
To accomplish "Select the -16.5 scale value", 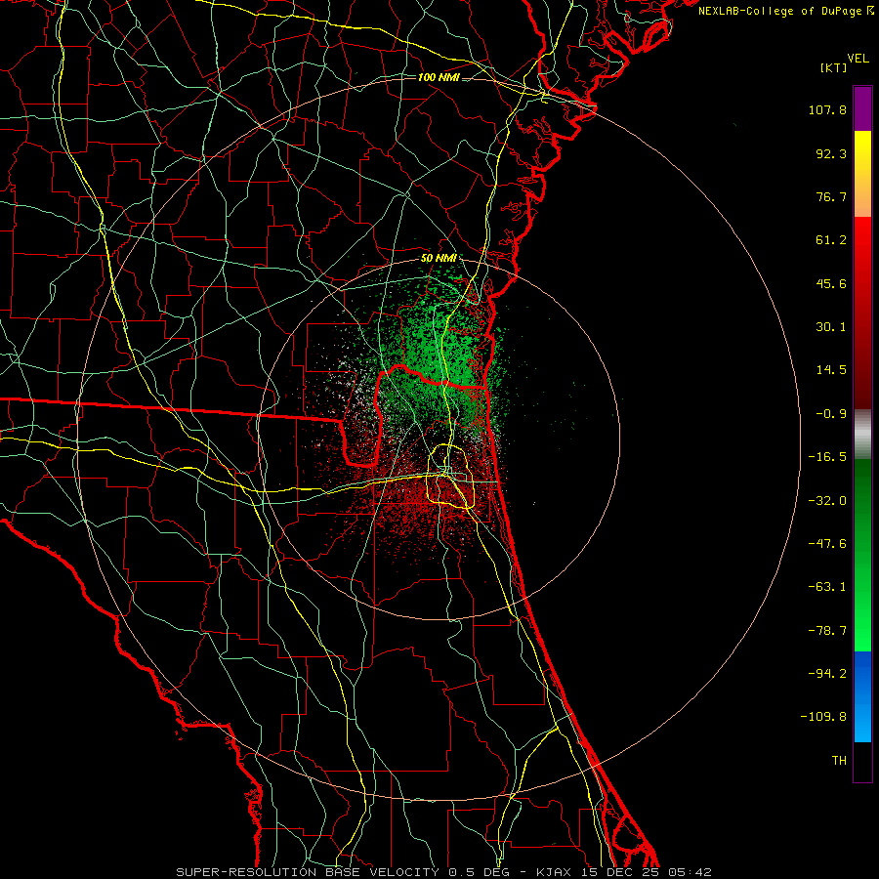I will [x=827, y=457].
